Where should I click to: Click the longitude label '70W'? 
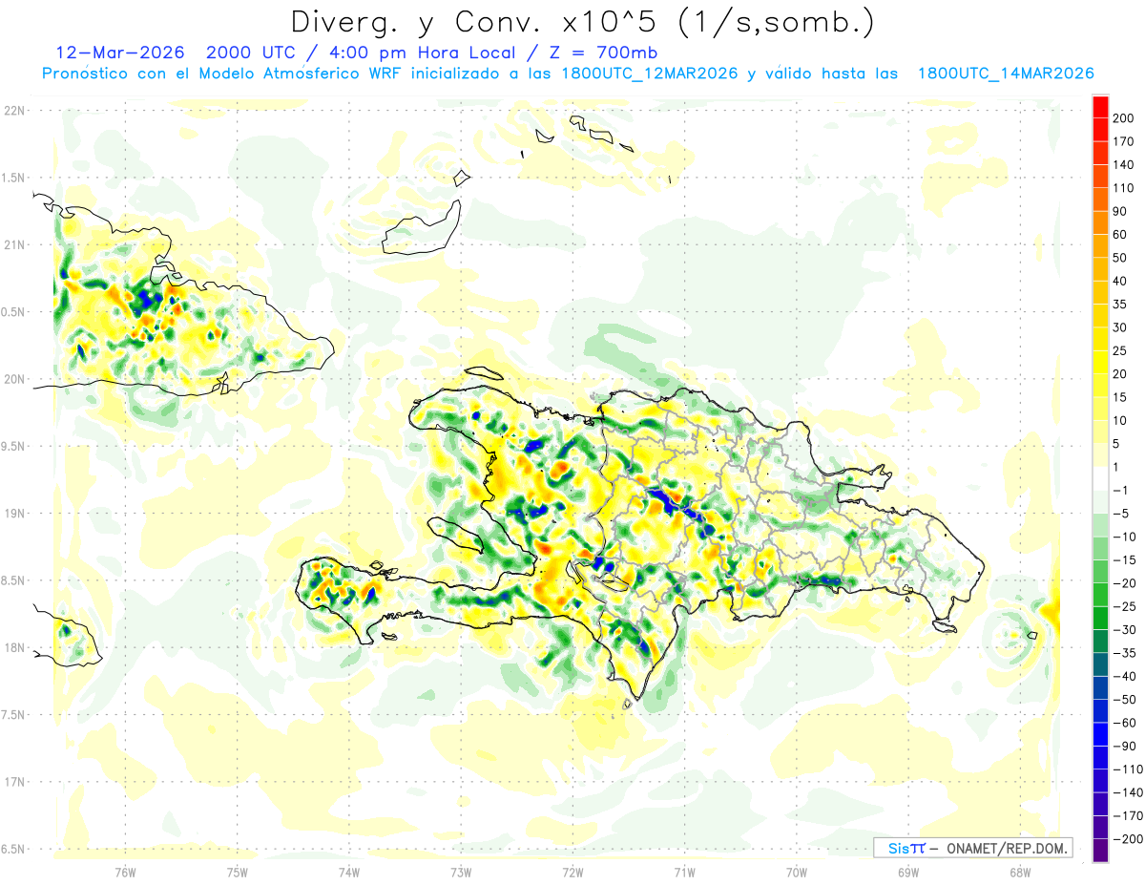[797, 872]
